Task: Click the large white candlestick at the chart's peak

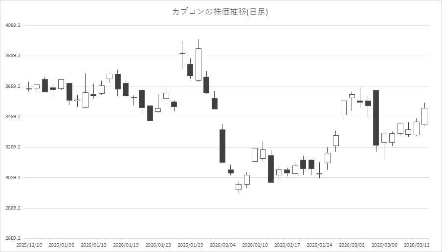Action: [198, 64]
